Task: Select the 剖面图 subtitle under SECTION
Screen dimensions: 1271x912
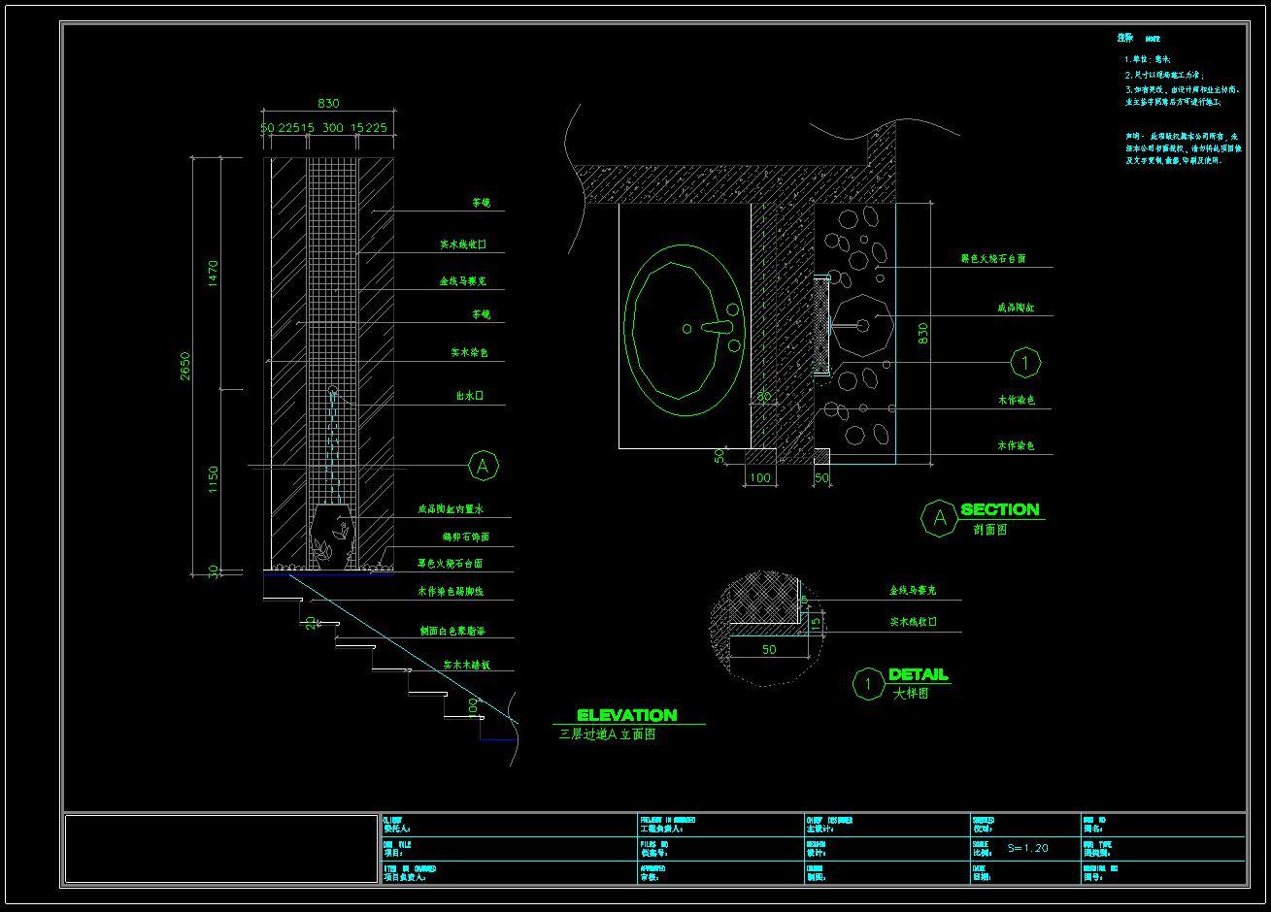Action: click(989, 529)
